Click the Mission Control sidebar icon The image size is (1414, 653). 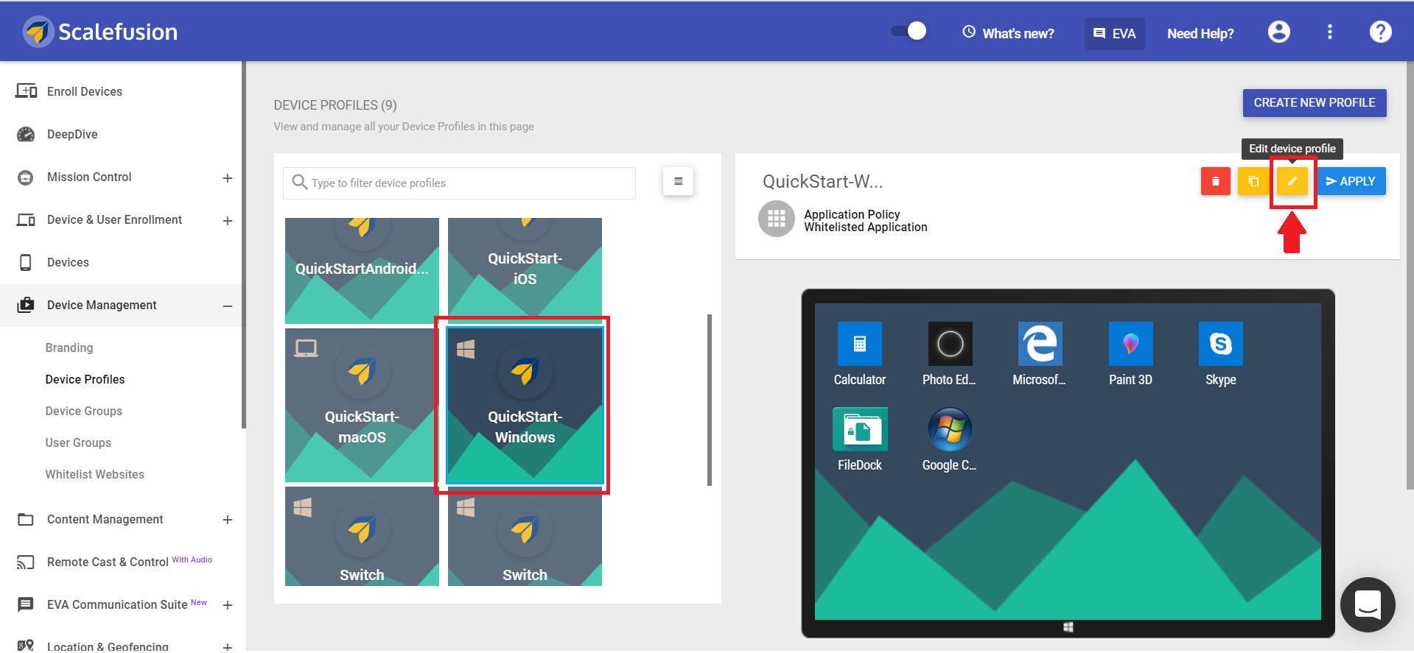click(x=26, y=177)
